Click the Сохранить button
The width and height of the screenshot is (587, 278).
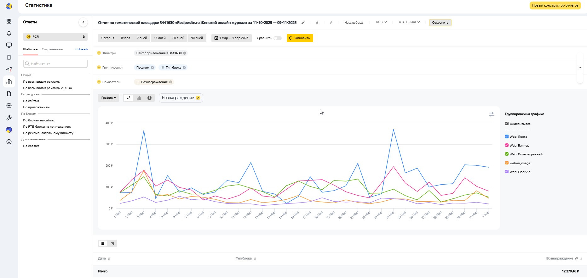coord(440,23)
